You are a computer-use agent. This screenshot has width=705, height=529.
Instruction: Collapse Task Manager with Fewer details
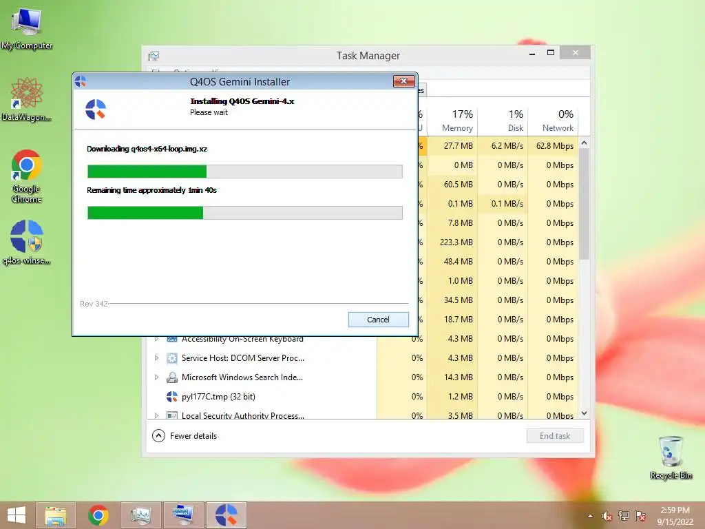click(185, 436)
